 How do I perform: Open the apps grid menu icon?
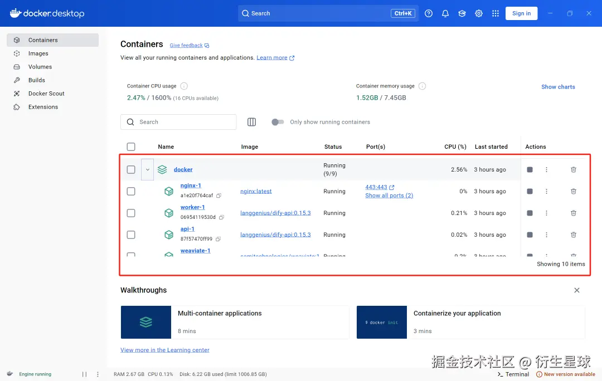[496, 13]
